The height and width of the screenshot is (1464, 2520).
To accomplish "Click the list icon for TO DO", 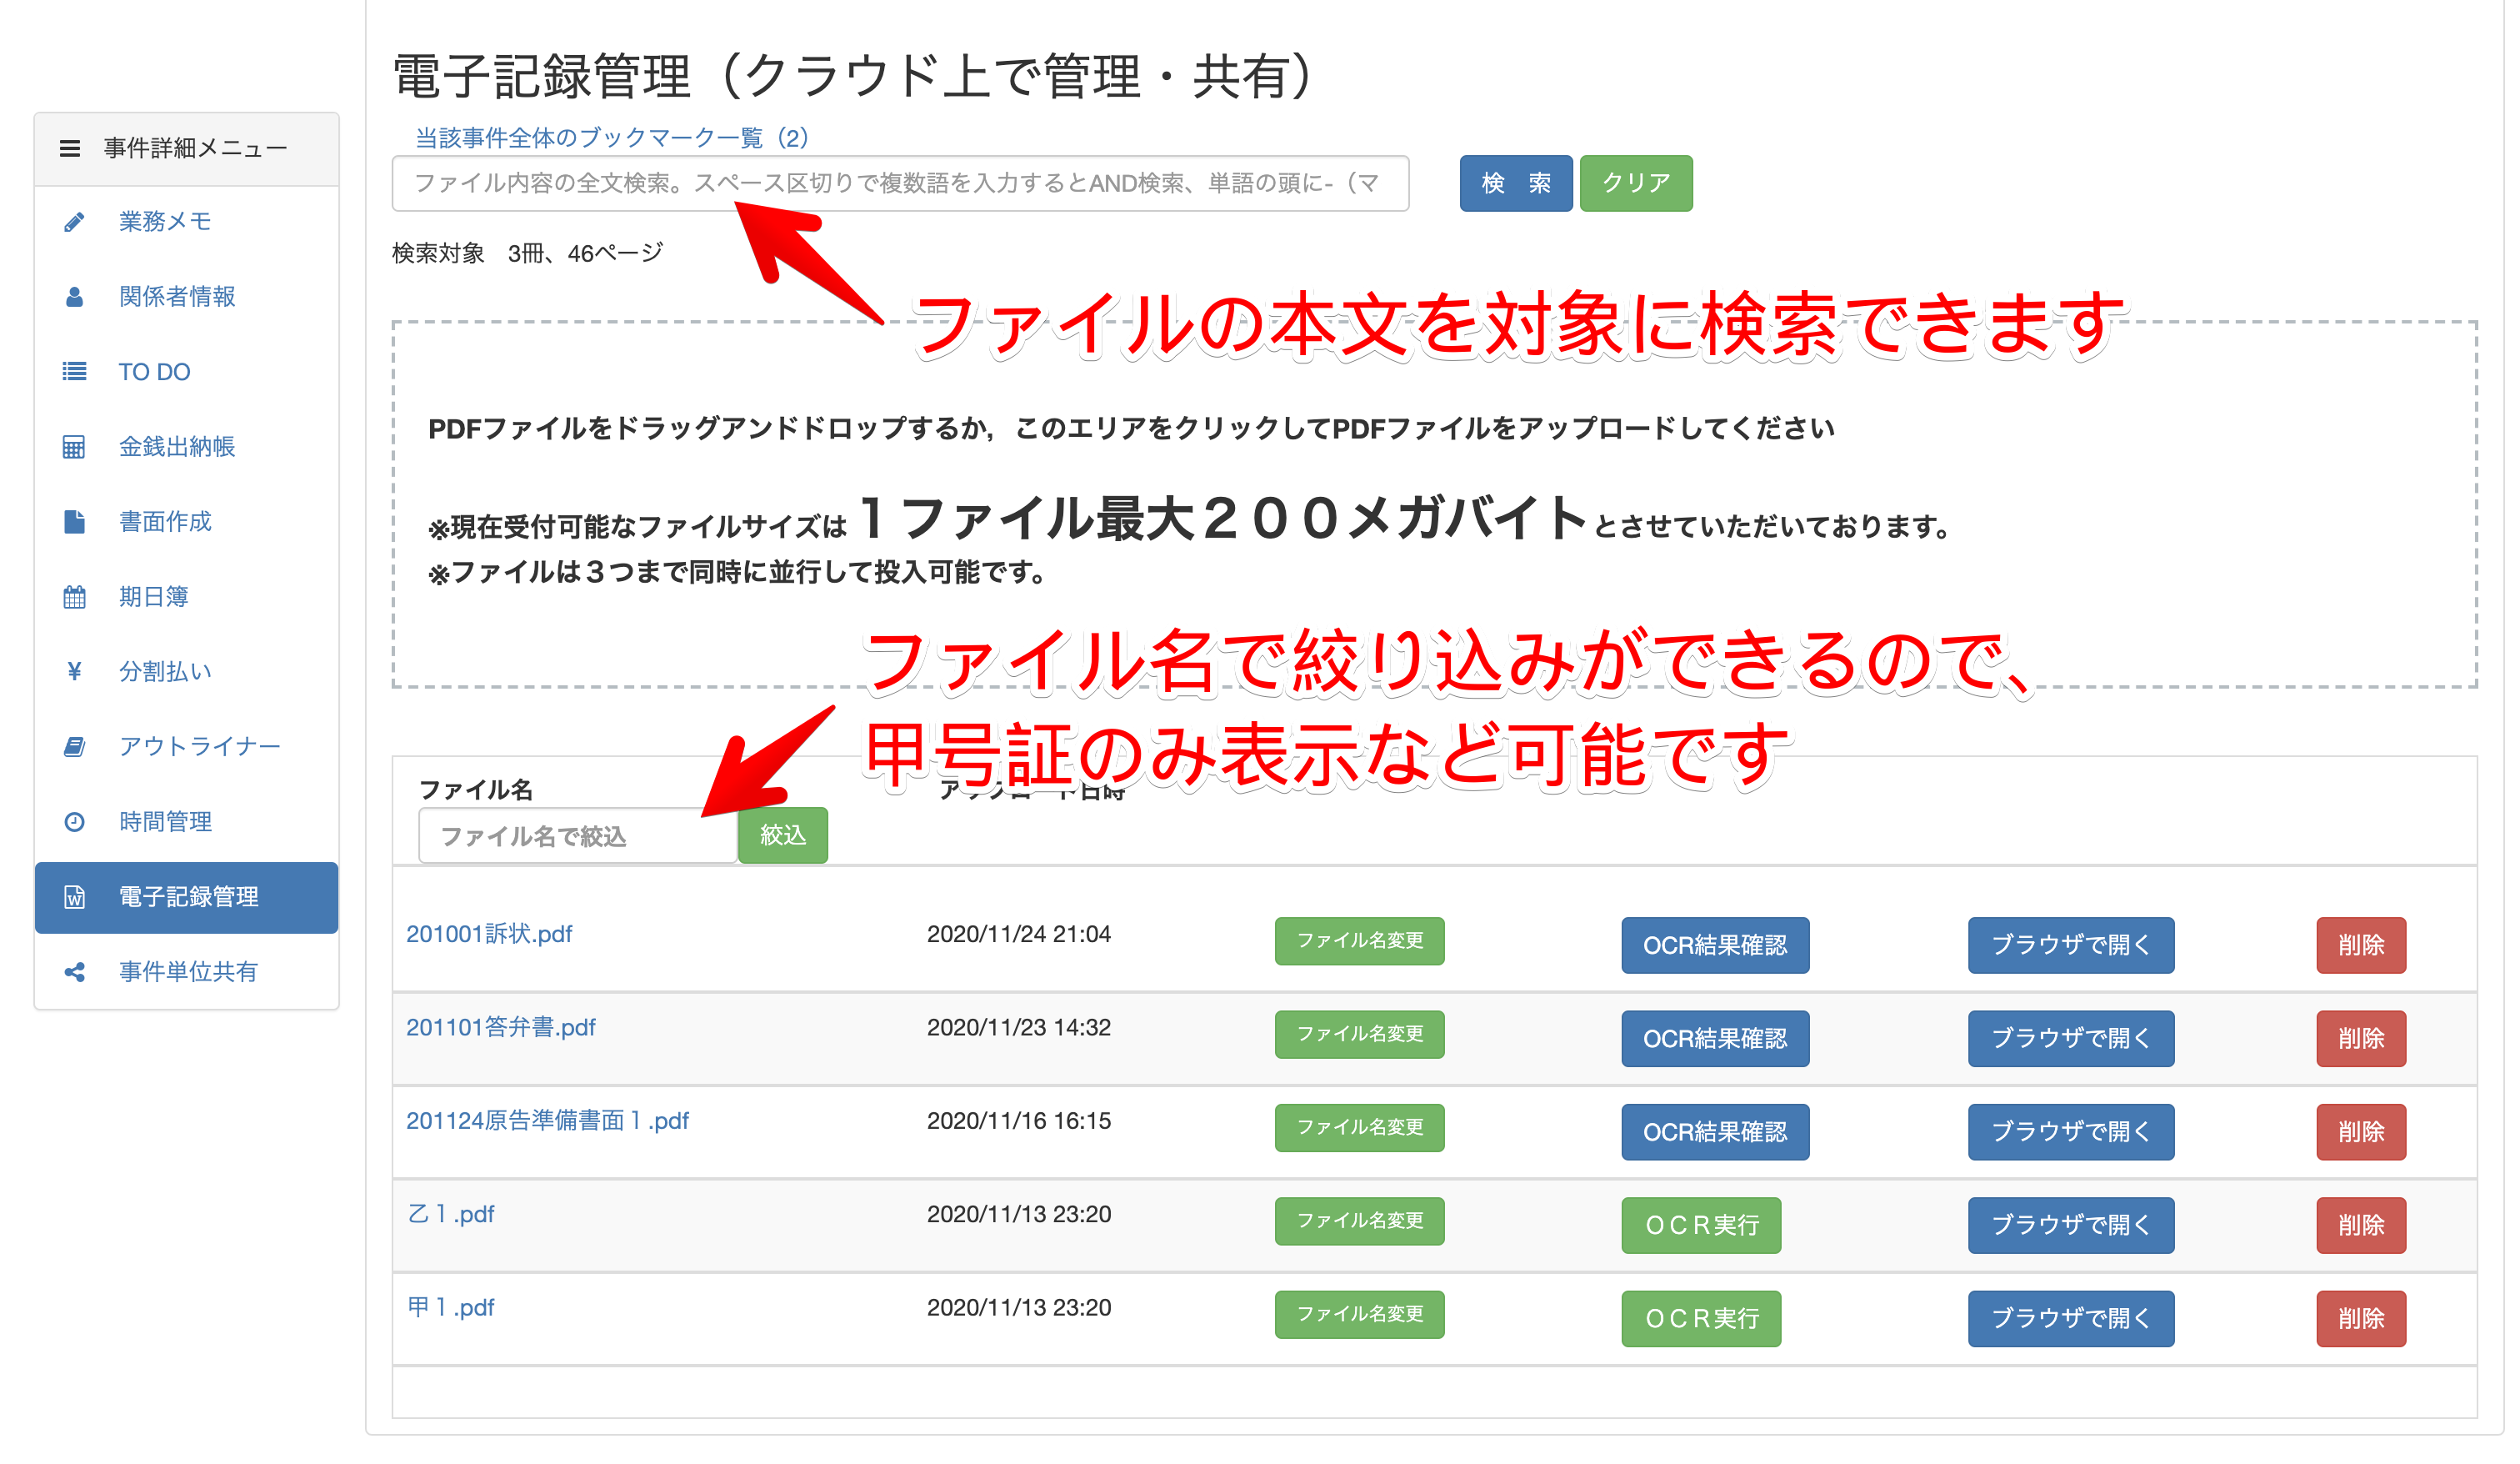I will coord(74,373).
